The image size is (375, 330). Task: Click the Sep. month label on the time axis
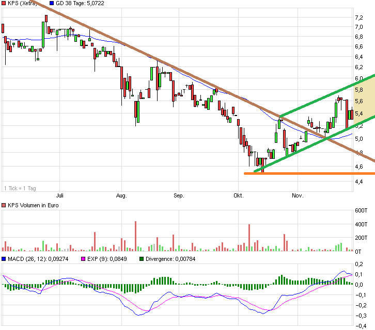coord(179,196)
